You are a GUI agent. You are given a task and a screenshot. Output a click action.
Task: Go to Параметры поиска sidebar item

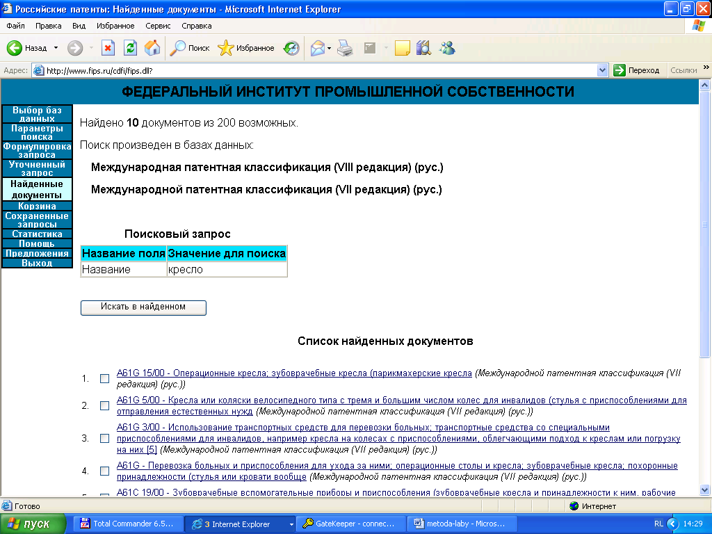(x=37, y=132)
